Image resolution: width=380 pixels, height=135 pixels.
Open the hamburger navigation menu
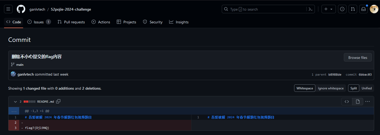8,9
